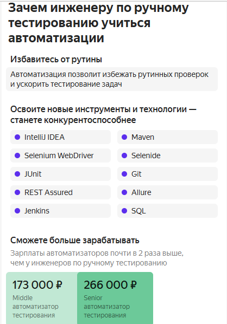Screen dimensions: 227x324
Task: Click main title Зачем инженеру по ручному тестированию
Action: click(98, 23)
